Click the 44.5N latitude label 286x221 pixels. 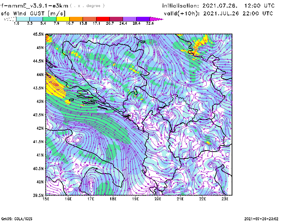click(x=38, y=61)
